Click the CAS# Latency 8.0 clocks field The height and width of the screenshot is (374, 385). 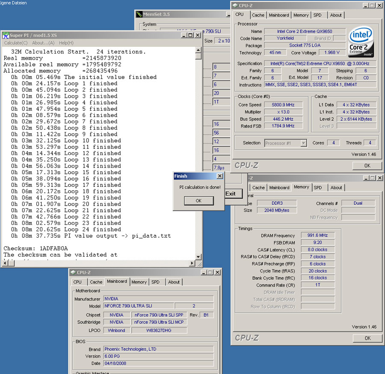tap(317, 250)
